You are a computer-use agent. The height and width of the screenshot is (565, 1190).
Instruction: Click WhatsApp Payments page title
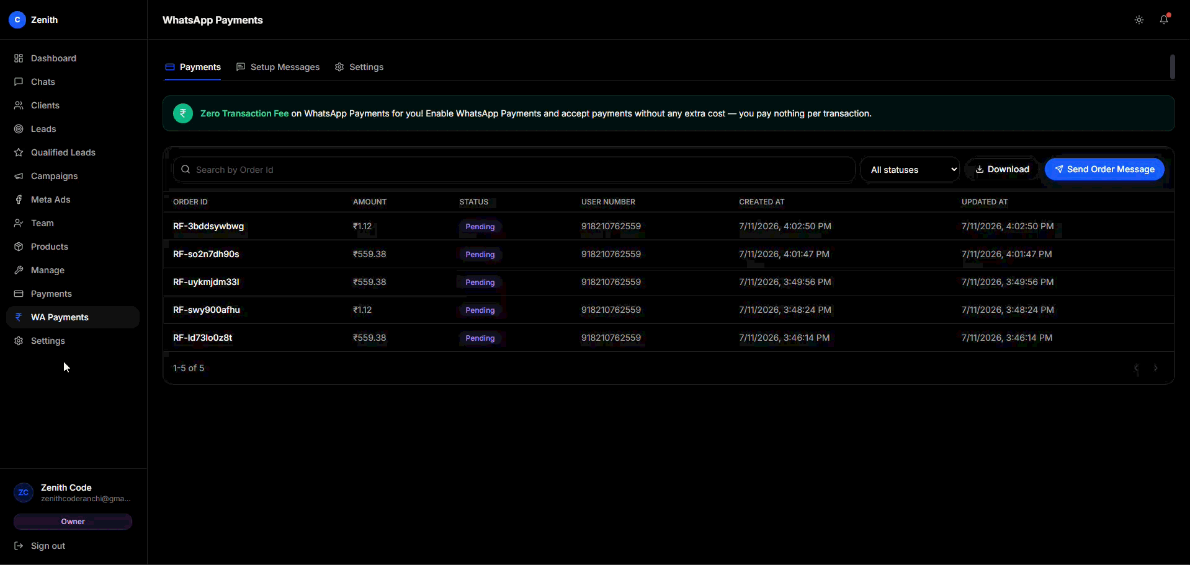pos(213,20)
